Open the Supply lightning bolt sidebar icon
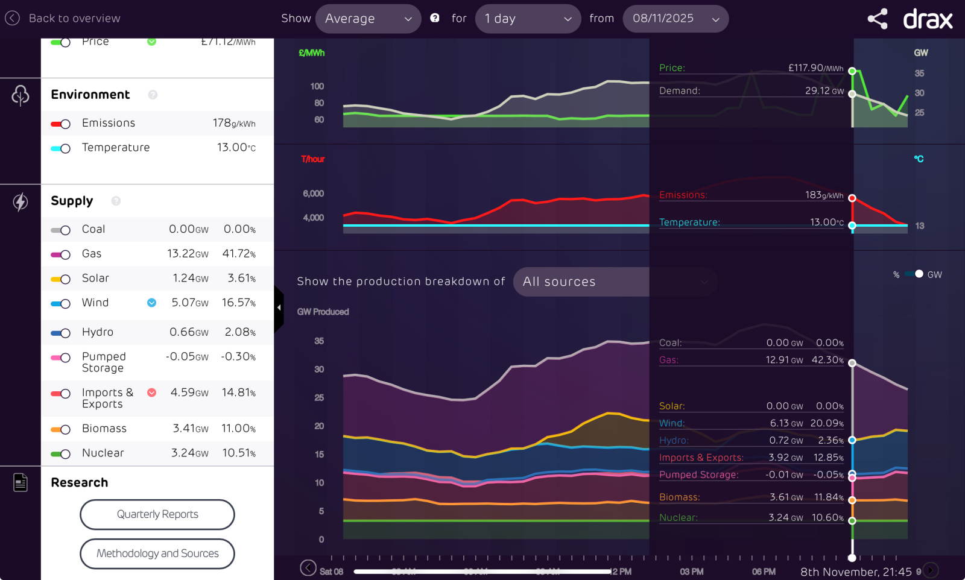 pos(21,202)
